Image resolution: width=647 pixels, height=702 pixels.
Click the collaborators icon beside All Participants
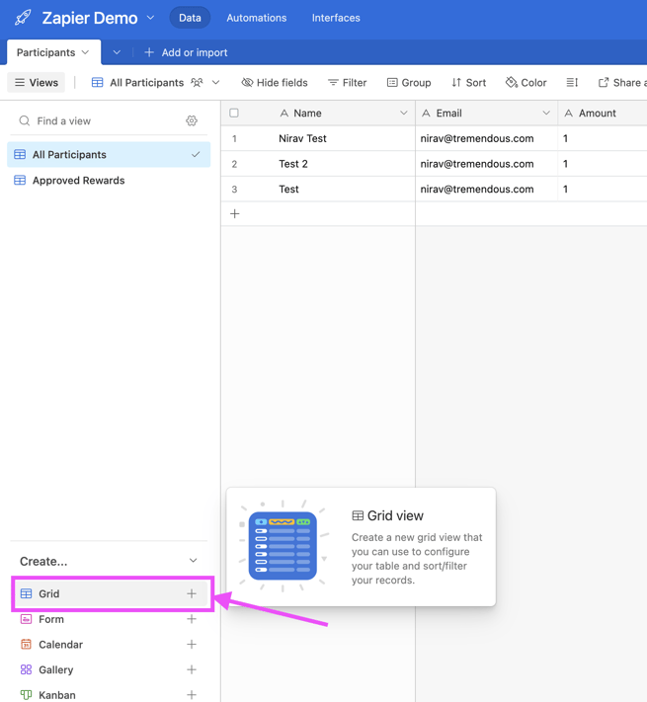pos(198,83)
